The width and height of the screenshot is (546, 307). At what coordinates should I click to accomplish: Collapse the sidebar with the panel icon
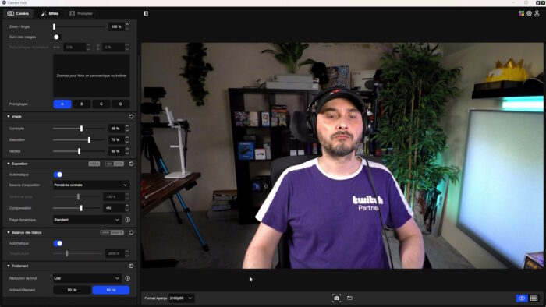146,13
